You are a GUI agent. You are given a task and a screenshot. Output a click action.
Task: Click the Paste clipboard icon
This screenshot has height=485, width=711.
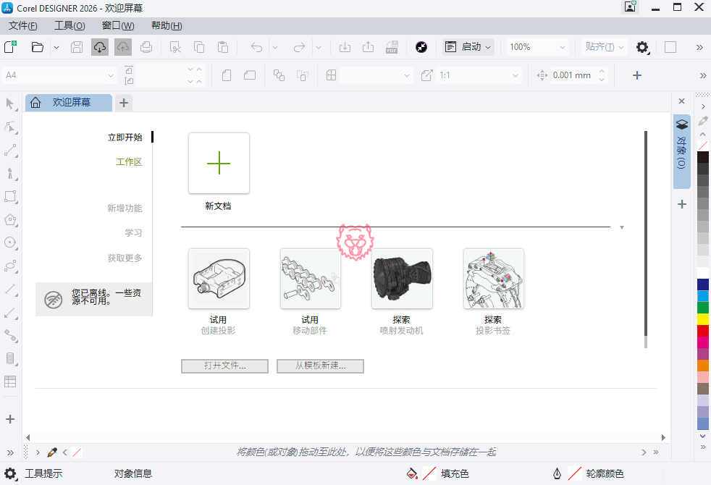click(x=223, y=47)
